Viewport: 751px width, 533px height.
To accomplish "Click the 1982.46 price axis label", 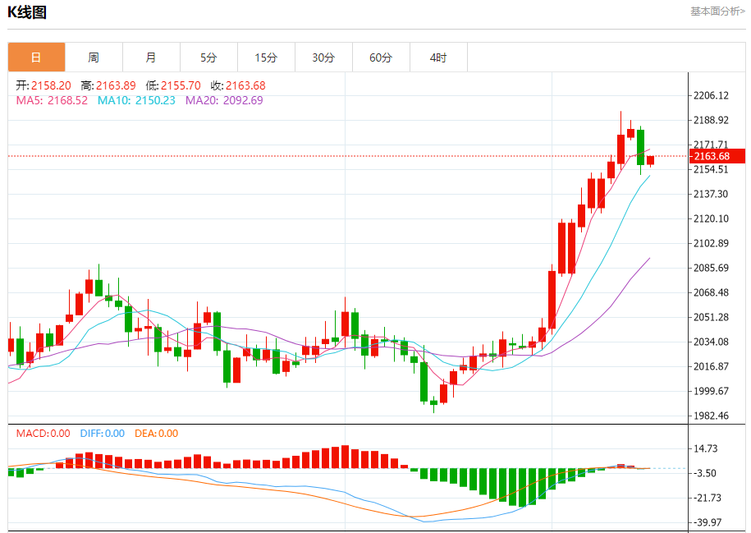I will [712, 416].
